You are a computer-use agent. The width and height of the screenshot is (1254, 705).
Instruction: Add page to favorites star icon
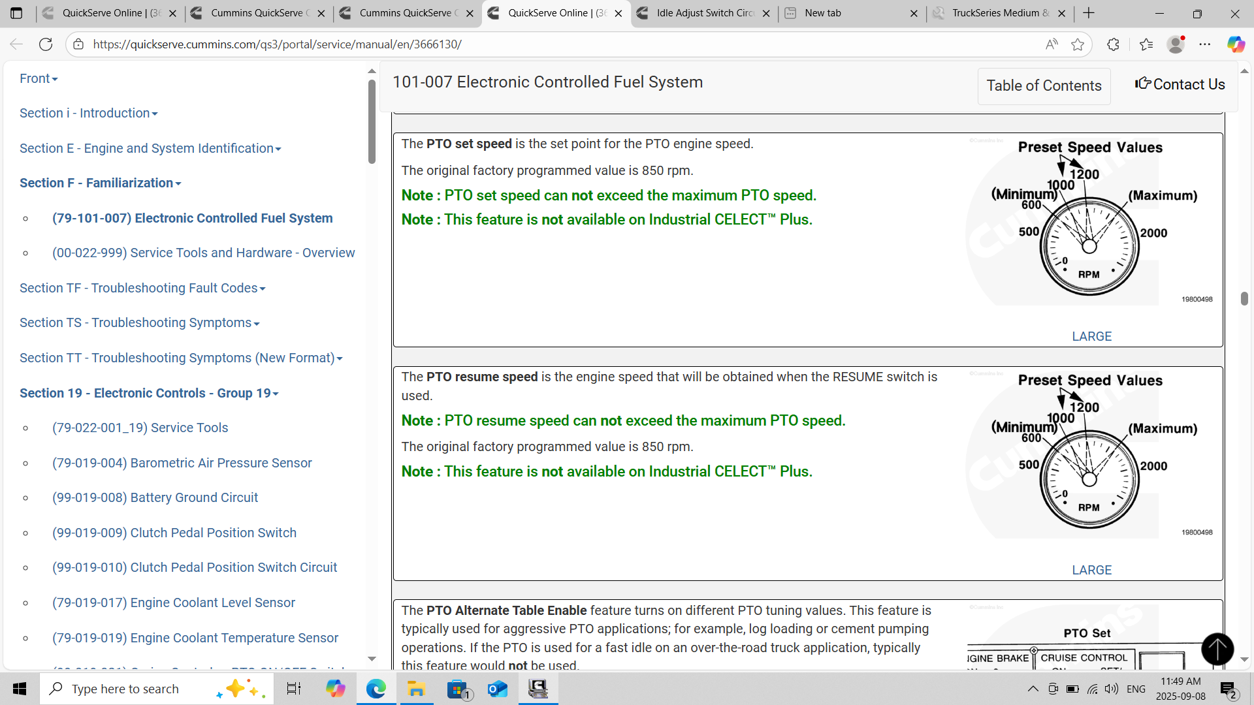1078,44
